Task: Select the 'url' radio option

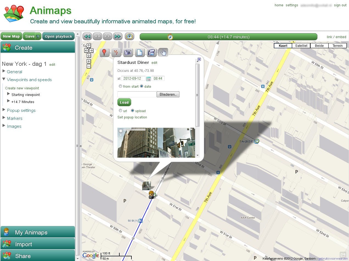Action: tap(120, 111)
